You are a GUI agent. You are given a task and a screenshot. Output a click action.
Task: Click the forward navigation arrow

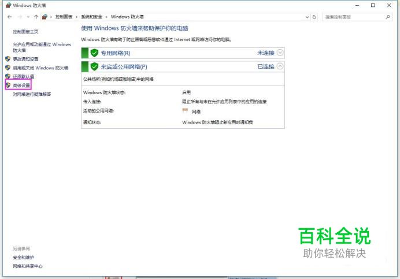coord(20,17)
